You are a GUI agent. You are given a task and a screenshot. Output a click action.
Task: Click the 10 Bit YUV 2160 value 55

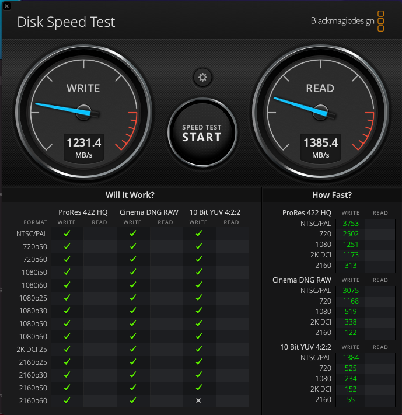click(x=351, y=400)
